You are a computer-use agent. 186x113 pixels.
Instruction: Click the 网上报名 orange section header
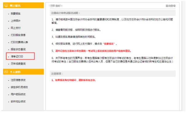(x=24, y=5)
